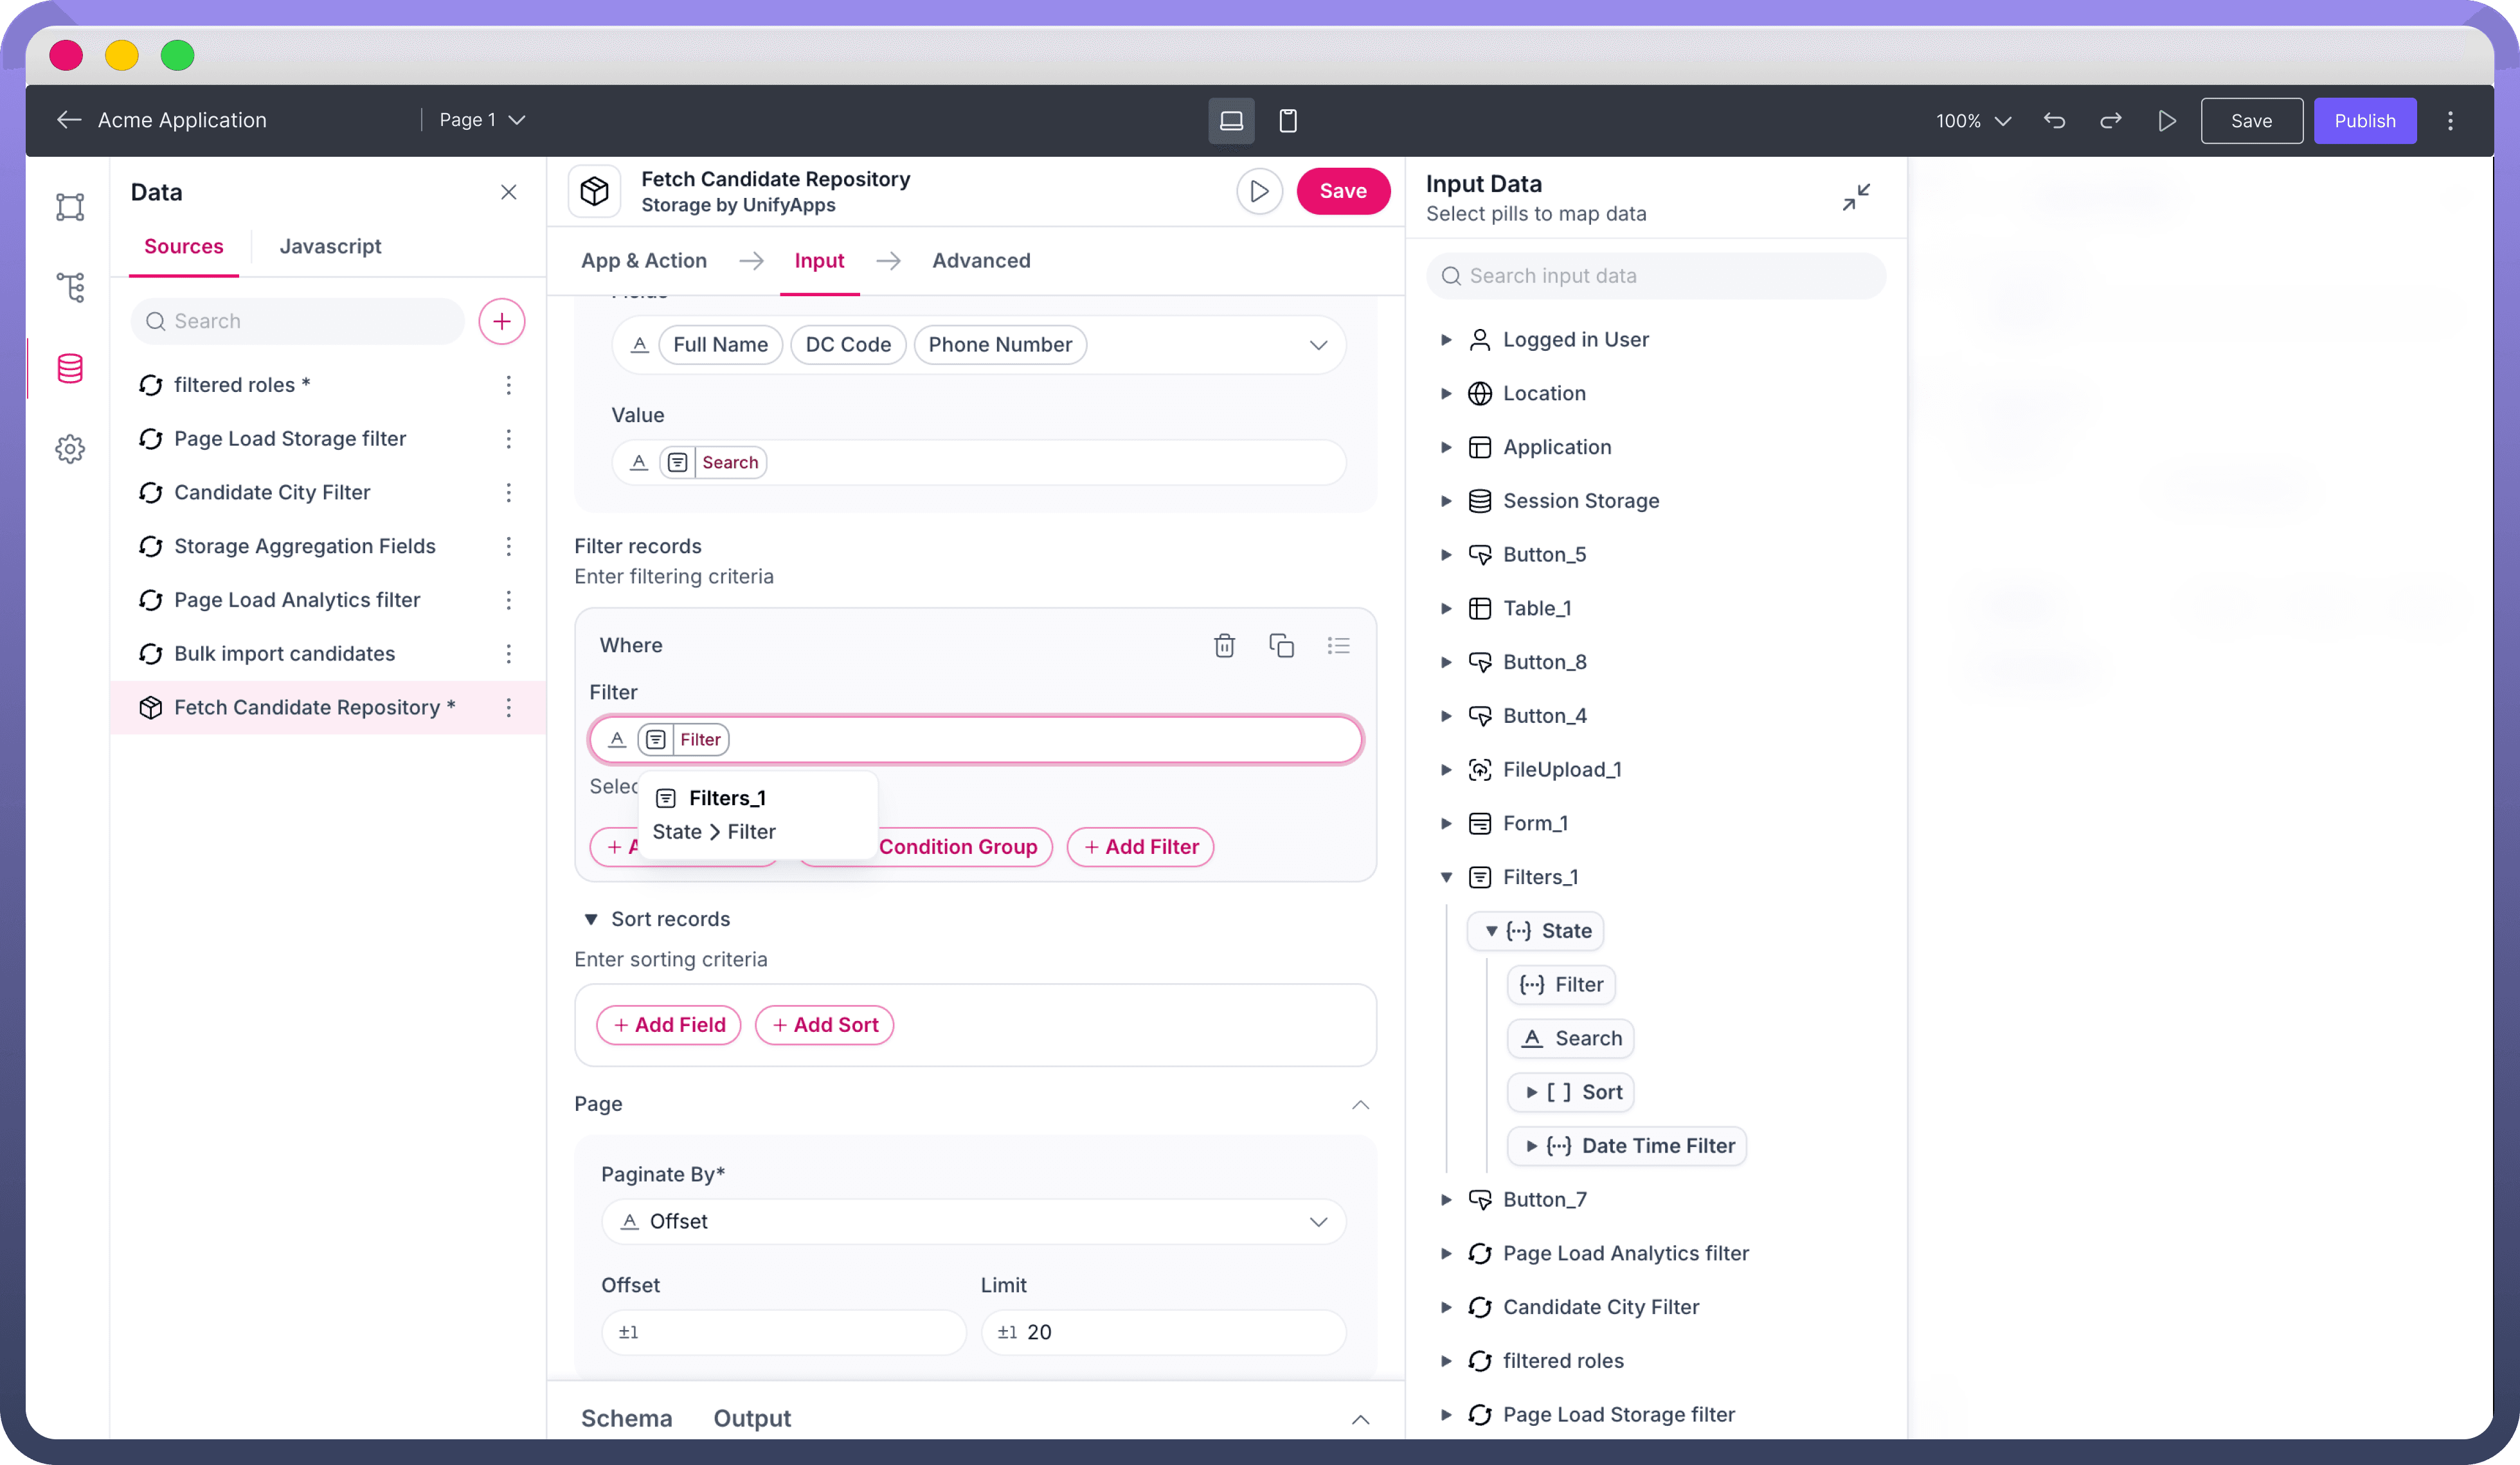This screenshot has width=2520, height=1465.
Task: Click the run play icon beside pink Save
Action: point(1259,191)
